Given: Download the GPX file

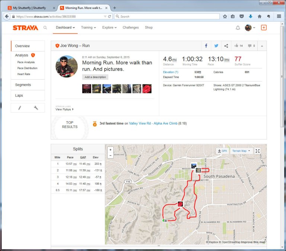Looking at the screenshot, I should point(222,151).
